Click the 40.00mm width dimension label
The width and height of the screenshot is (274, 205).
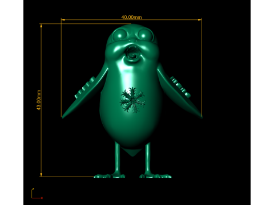pyautogui.click(x=131, y=17)
